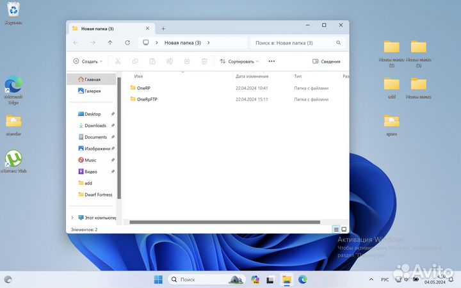Switch to the large thumbnails view in the status bar
This screenshot has width=461, height=288.
344,229
